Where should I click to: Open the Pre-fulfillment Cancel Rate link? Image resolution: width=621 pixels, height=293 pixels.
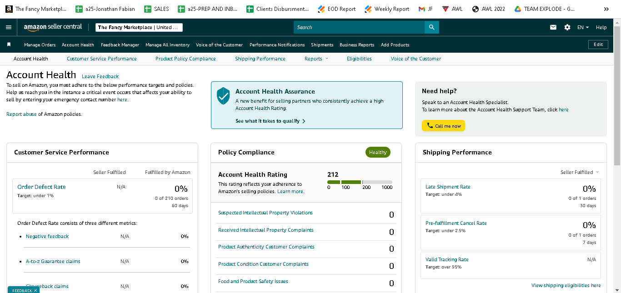[456, 223]
